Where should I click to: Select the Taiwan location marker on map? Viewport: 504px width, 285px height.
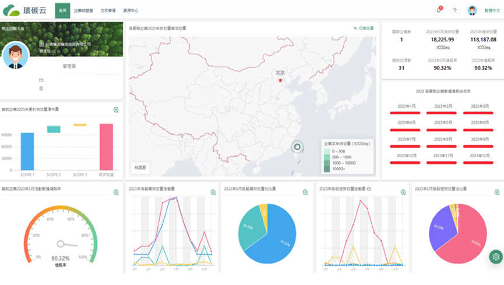tap(297, 147)
